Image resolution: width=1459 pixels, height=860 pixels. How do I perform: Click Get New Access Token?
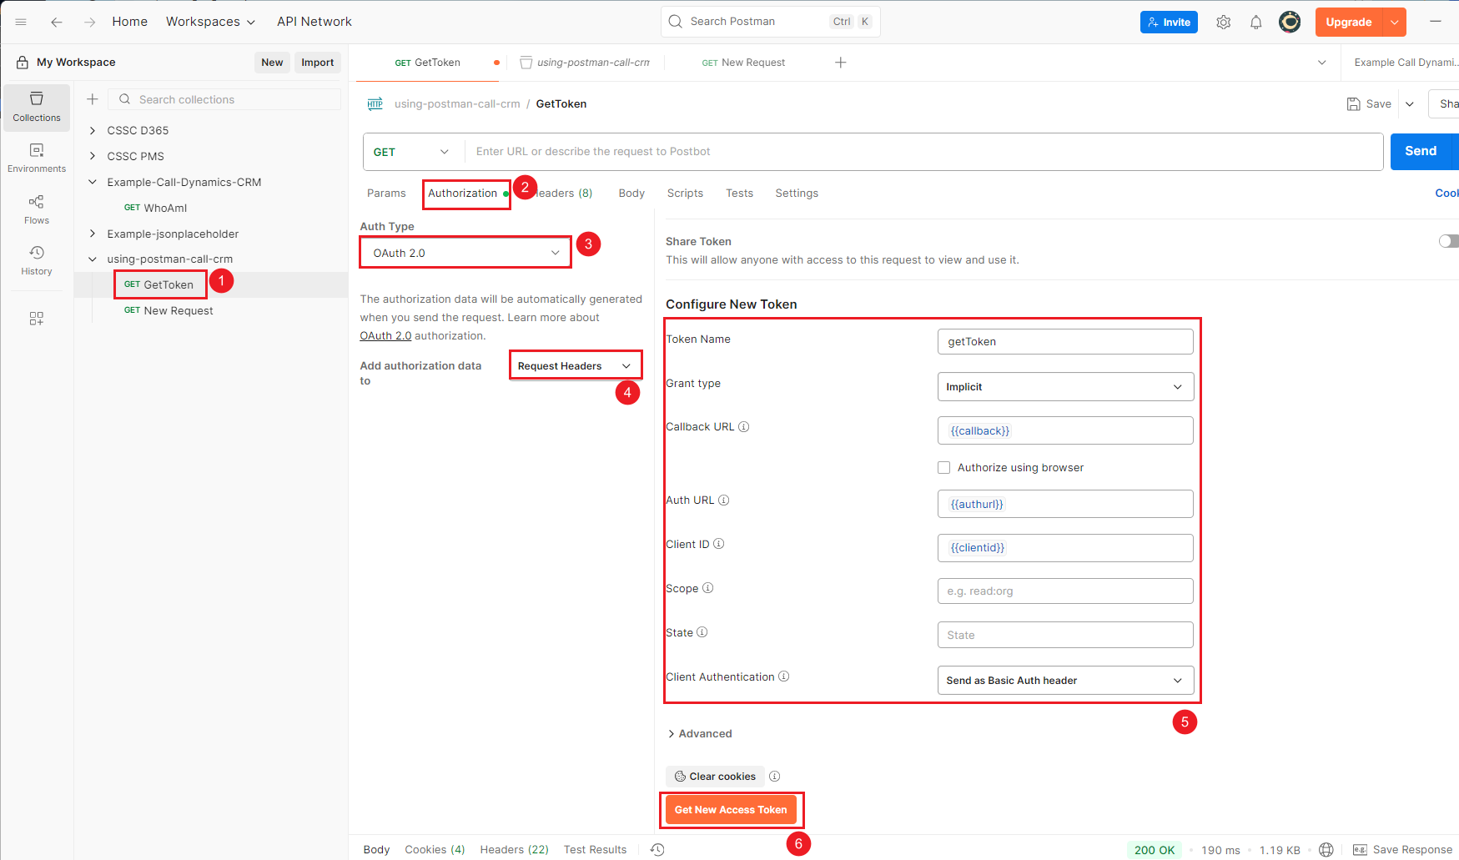[731, 810]
